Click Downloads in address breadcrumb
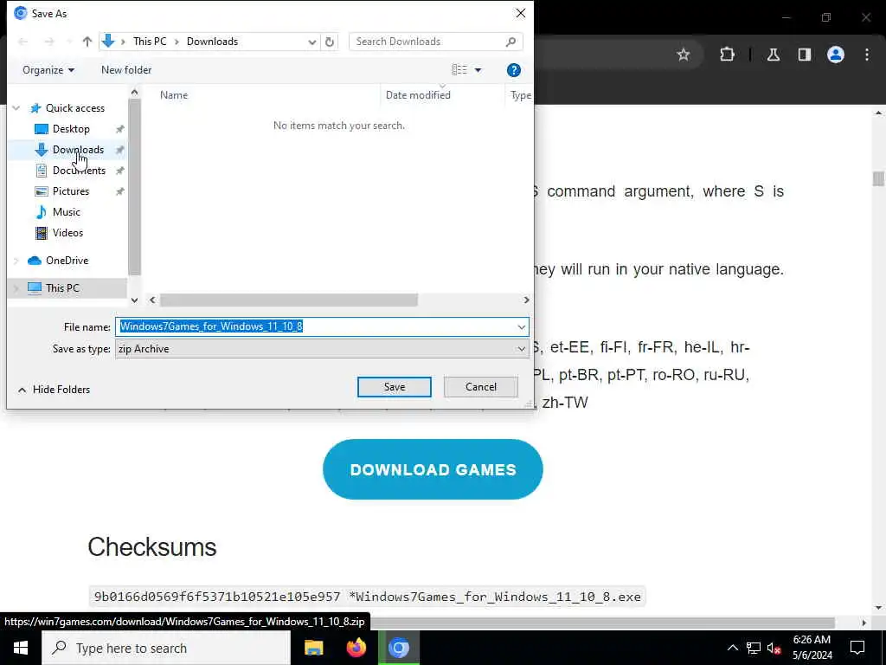 pyautogui.click(x=213, y=42)
